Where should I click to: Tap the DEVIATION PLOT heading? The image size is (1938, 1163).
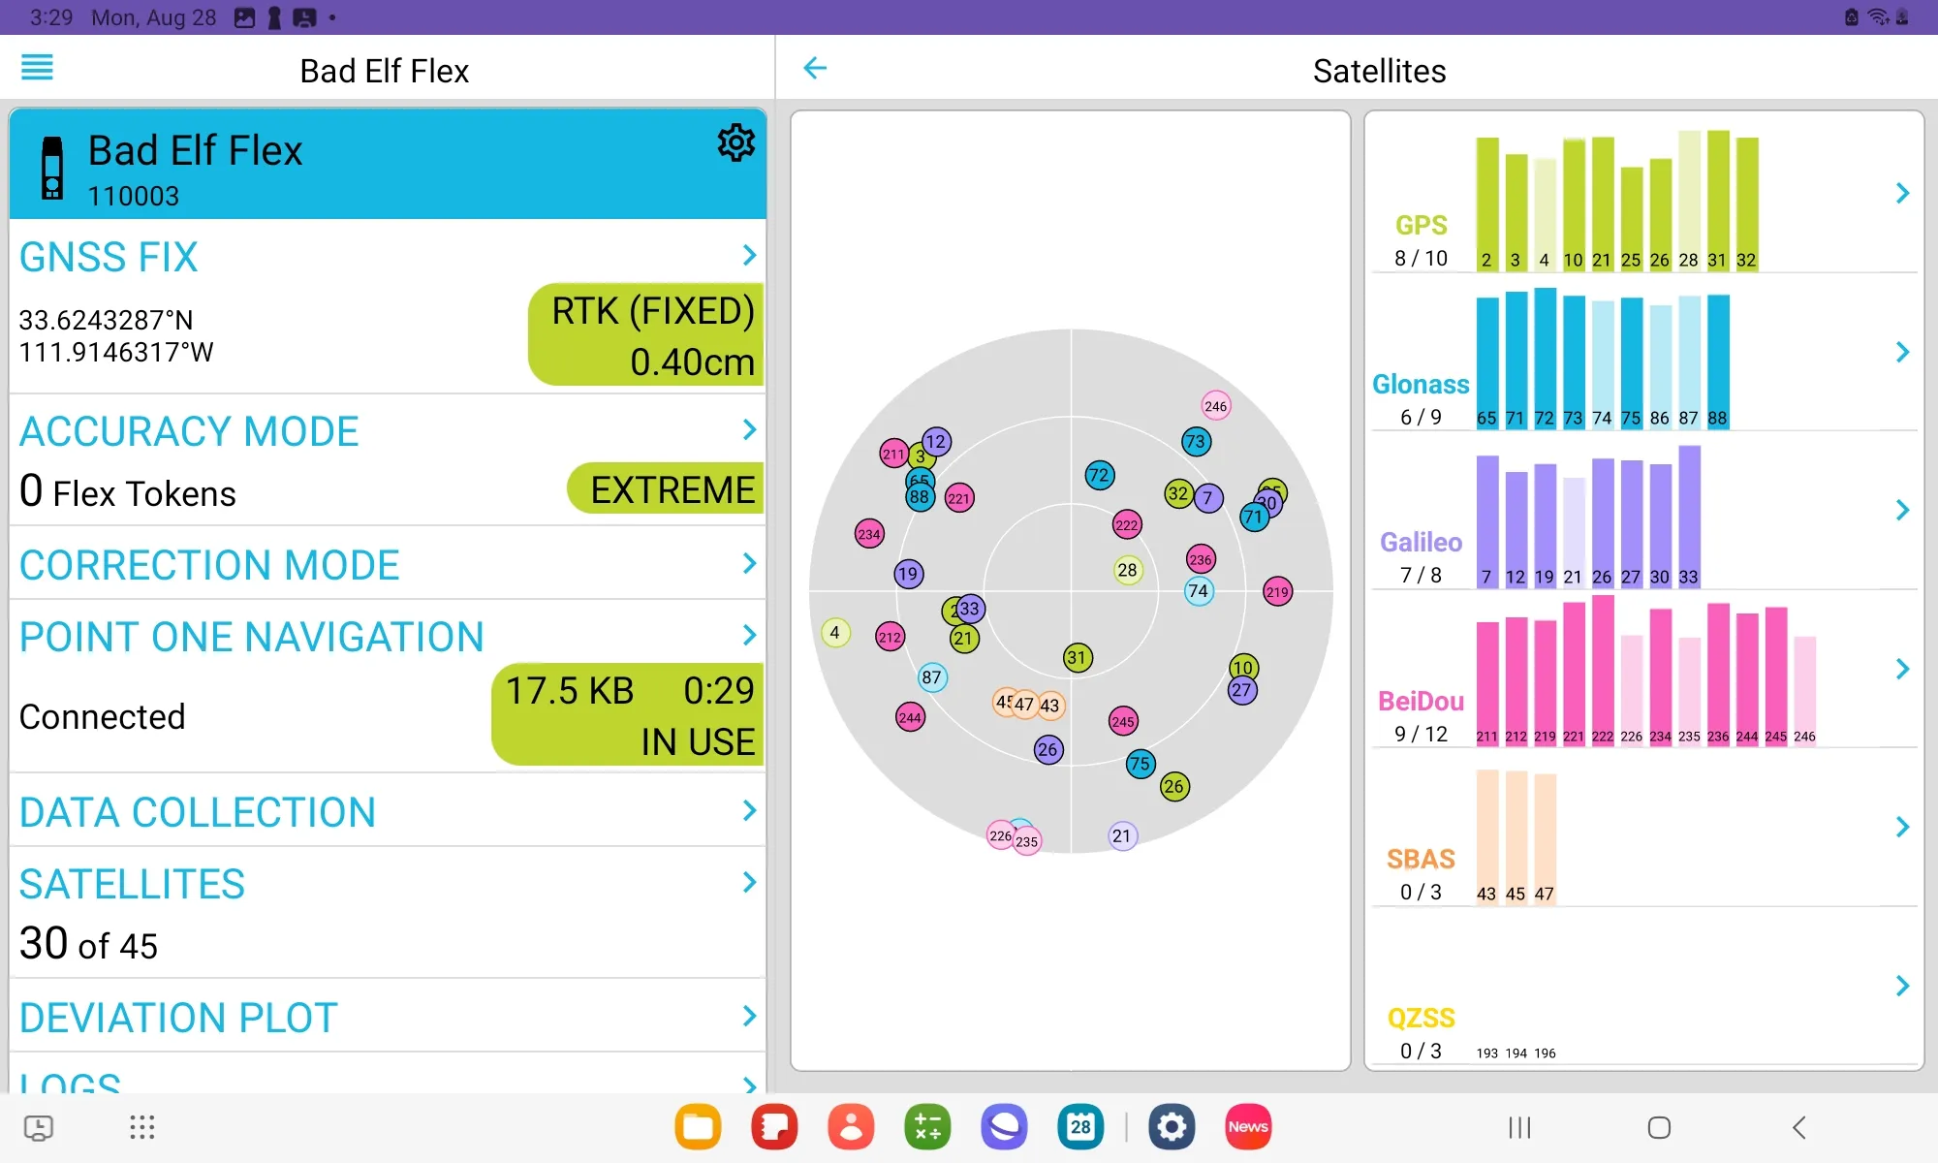click(x=178, y=1018)
